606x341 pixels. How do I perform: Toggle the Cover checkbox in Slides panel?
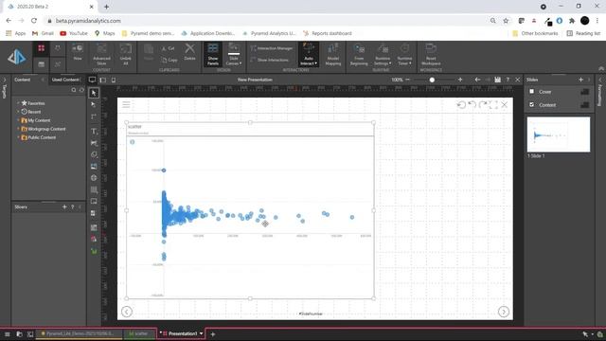532,91
